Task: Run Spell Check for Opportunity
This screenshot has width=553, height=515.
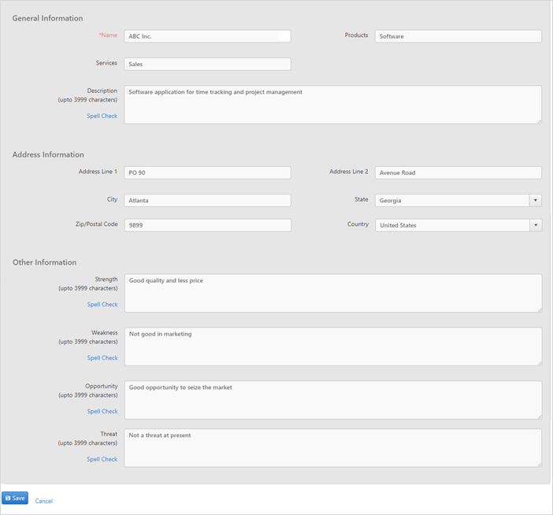Action: click(102, 411)
